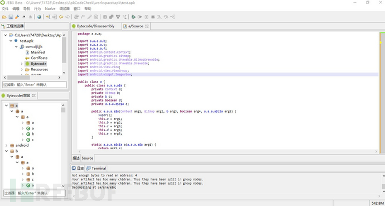This screenshot has height=206, width=385.
Task: Expand the android package in hierarchy
Action: coord(6,145)
